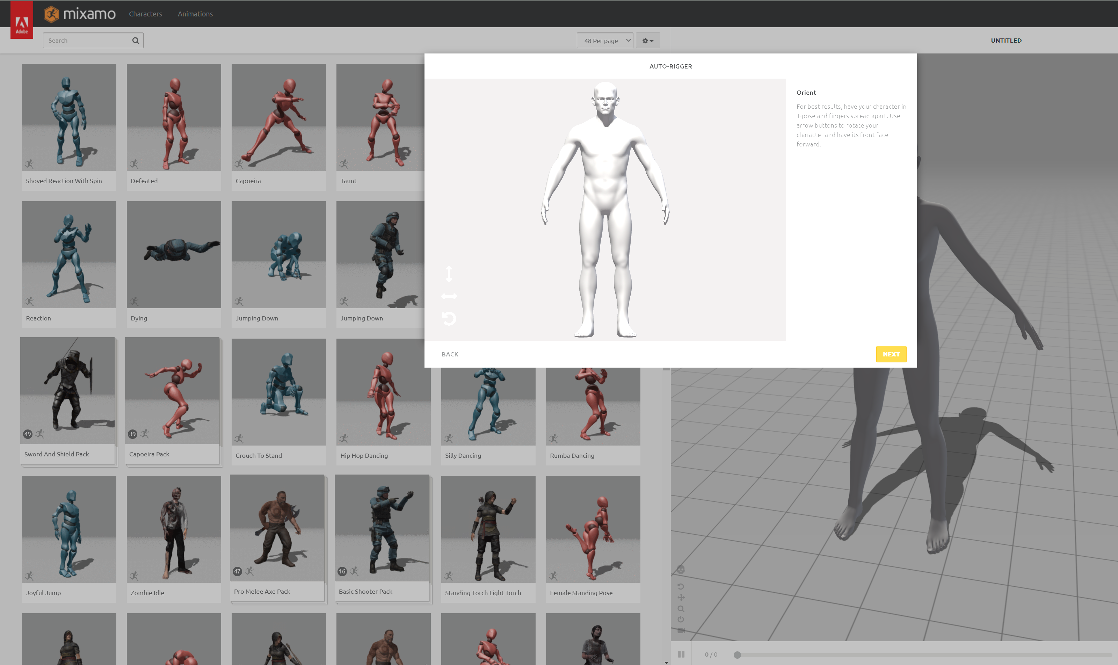Select the Dying animation thumbnail
The height and width of the screenshot is (665, 1118).
click(174, 254)
